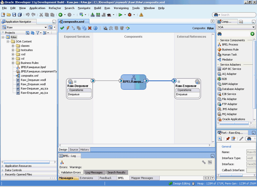Select Human Task component
Screen dimensions: 257x187
tap(229, 55)
